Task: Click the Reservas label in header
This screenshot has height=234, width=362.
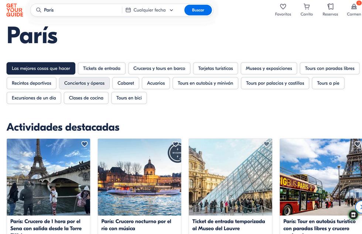Action: pyautogui.click(x=330, y=14)
